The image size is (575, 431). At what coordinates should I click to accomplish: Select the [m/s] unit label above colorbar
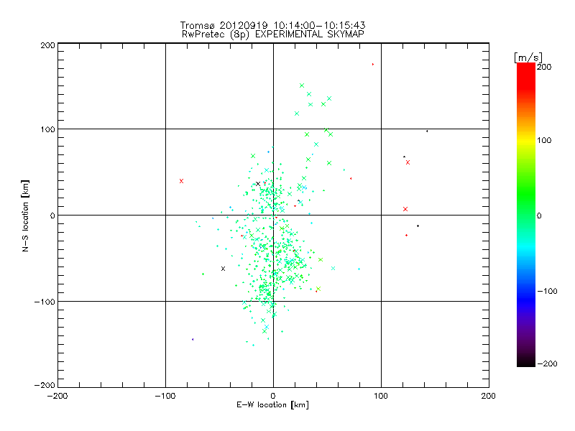[x=528, y=57]
